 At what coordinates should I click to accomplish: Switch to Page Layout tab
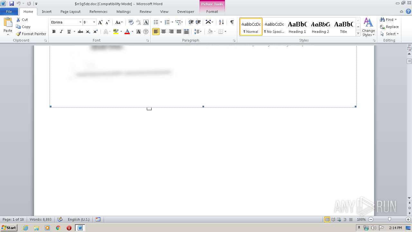70,12
